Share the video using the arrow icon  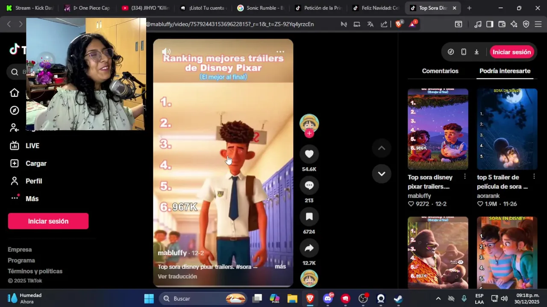pyautogui.click(x=309, y=248)
